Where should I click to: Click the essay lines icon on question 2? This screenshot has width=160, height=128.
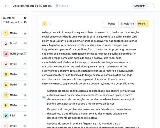point(25,43)
